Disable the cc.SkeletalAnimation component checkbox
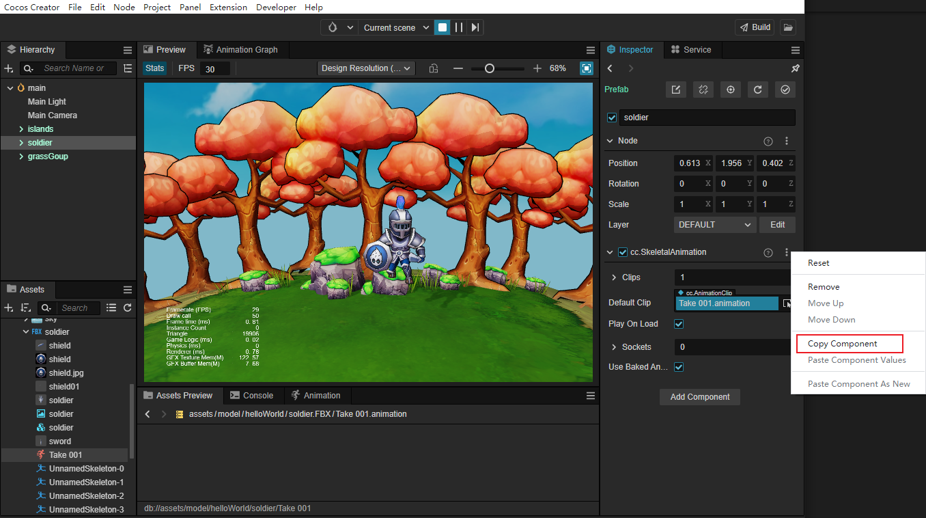 [623, 252]
